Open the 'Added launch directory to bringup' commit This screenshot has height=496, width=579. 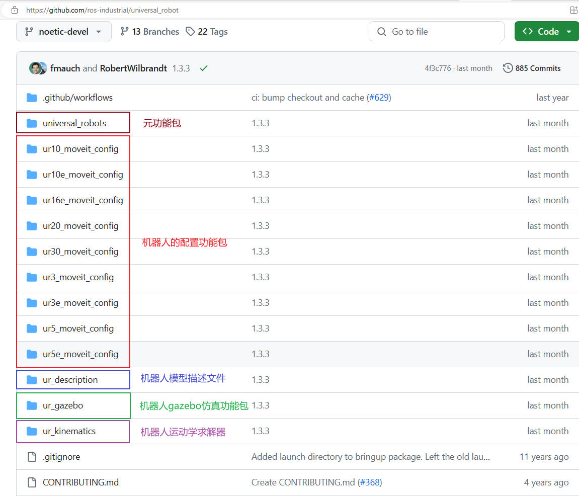click(371, 457)
